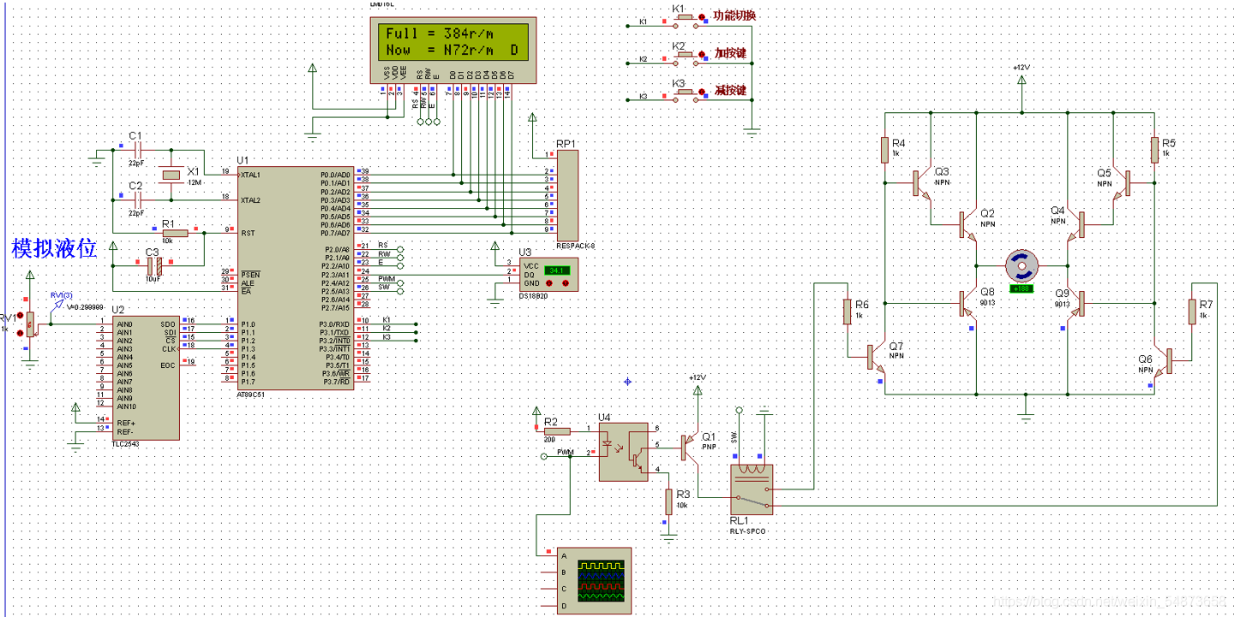Select the DS18B20 sensor U3 body
Screen dimensions: 1234x617
548,275
